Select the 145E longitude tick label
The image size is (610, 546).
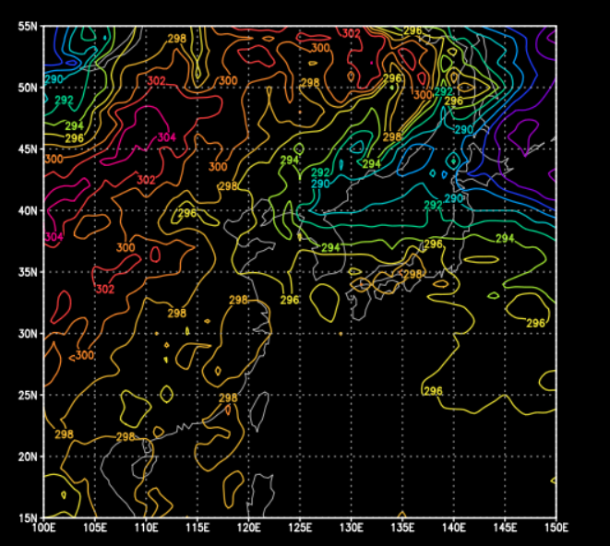504,528
